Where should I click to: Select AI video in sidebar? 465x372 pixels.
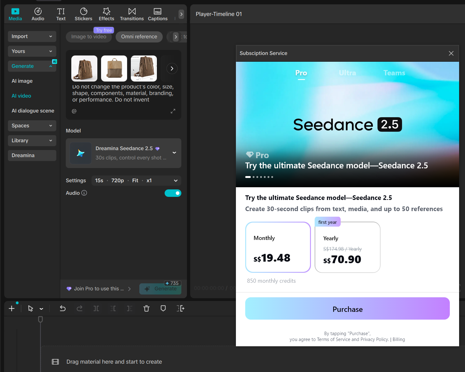tap(21, 96)
